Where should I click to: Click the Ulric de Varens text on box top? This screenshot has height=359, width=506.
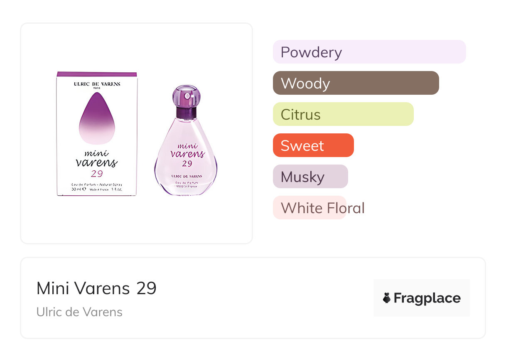(x=97, y=84)
